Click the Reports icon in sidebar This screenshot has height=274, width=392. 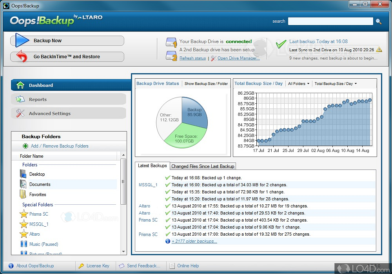(x=20, y=99)
